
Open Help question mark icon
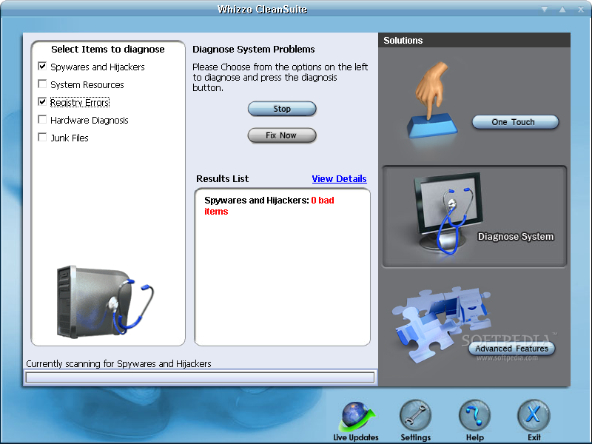click(474, 415)
